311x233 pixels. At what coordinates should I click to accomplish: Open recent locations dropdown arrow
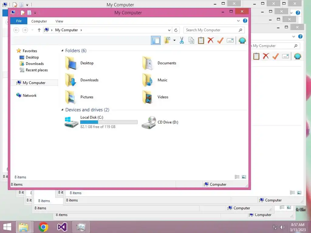pos(32,30)
